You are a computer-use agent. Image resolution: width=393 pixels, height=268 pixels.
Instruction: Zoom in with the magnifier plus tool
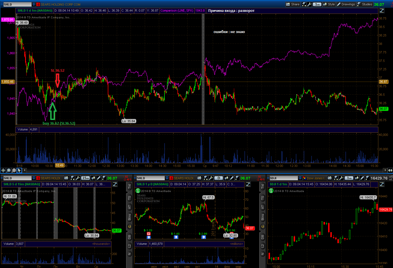pos(9,170)
